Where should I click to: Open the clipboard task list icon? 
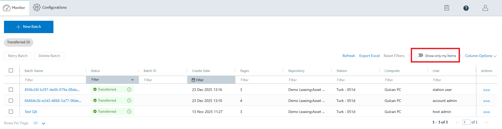point(447,8)
